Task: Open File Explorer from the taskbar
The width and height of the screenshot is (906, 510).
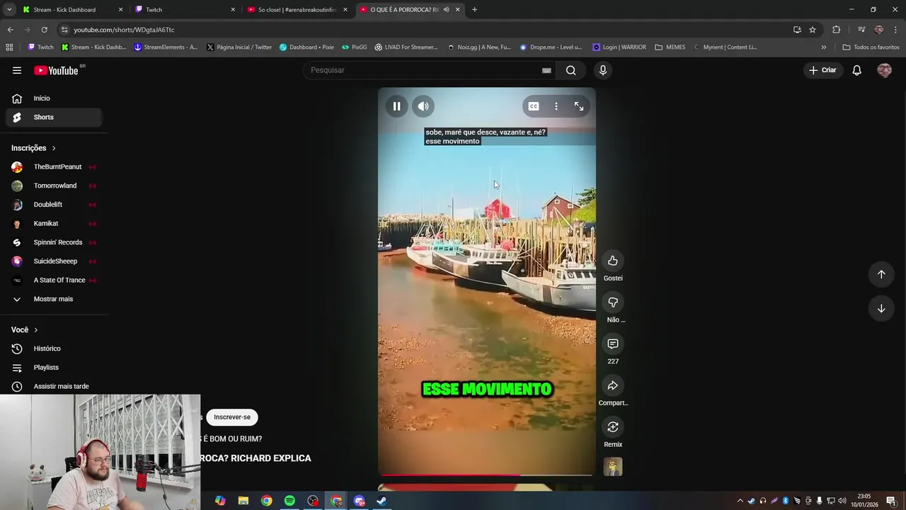Action: click(243, 501)
